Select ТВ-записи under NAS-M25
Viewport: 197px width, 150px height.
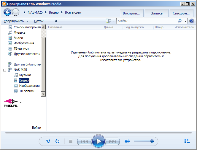click(x=27, y=91)
